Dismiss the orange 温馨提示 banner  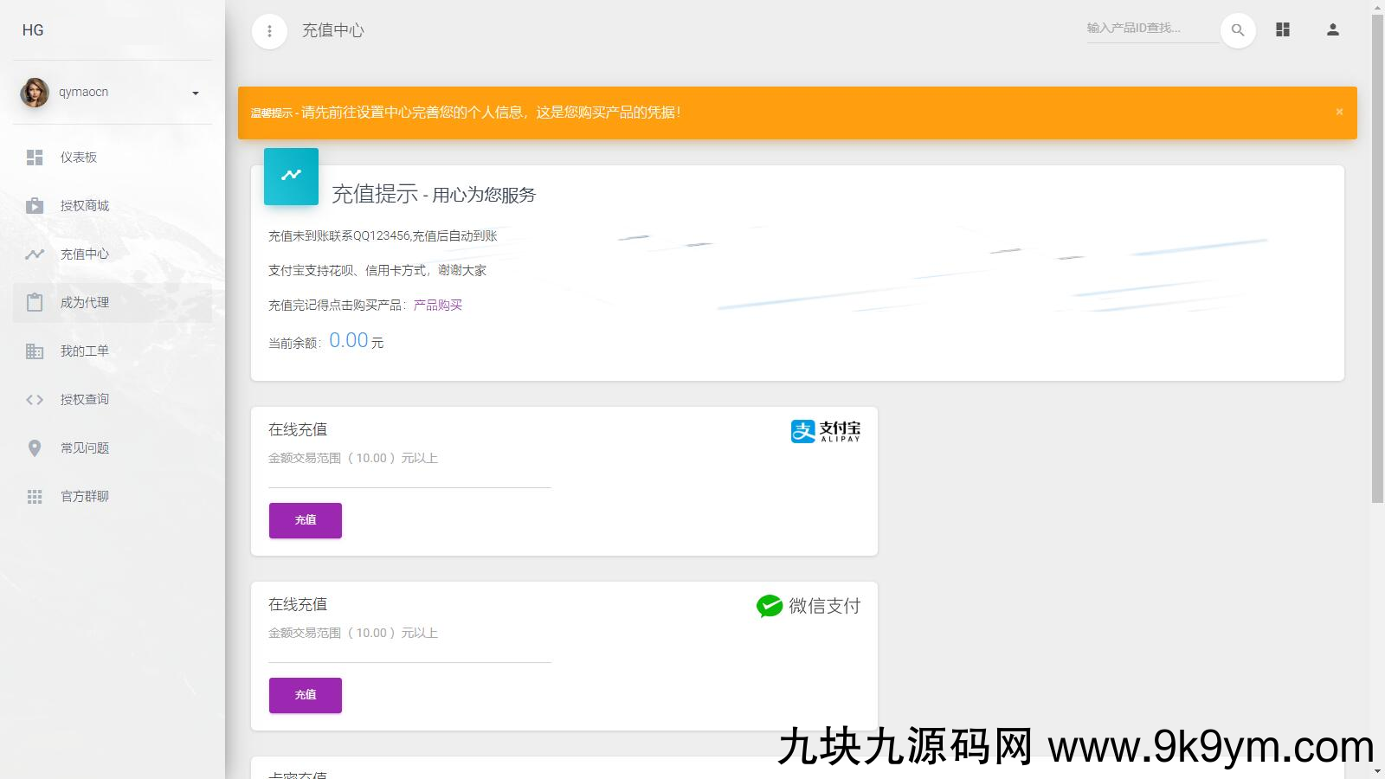[x=1339, y=112]
